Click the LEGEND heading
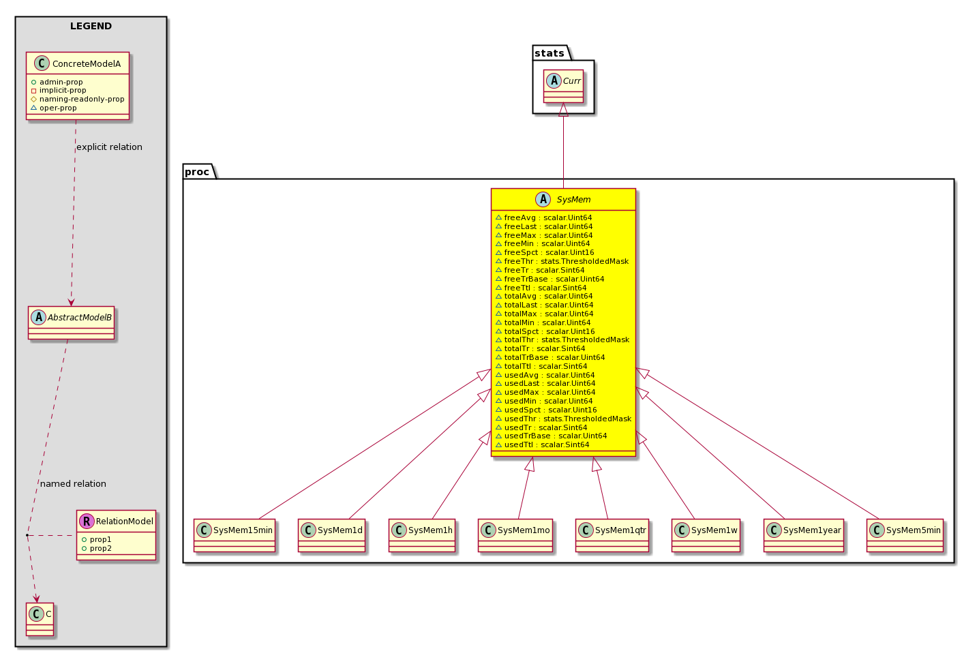977x664 pixels. pyautogui.click(x=91, y=26)
